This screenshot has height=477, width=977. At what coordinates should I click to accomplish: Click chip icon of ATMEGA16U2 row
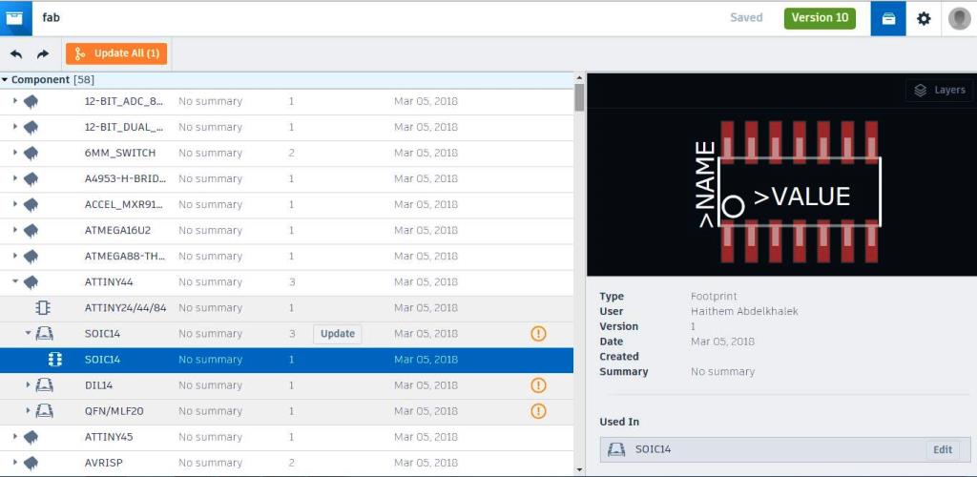[x=31, y=231]
